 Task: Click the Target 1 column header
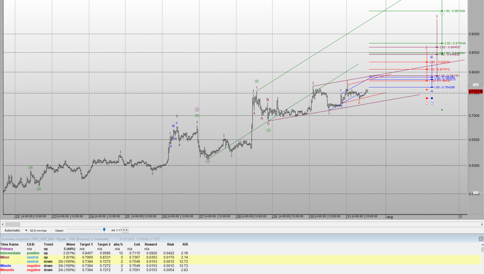tap(86, 245)
